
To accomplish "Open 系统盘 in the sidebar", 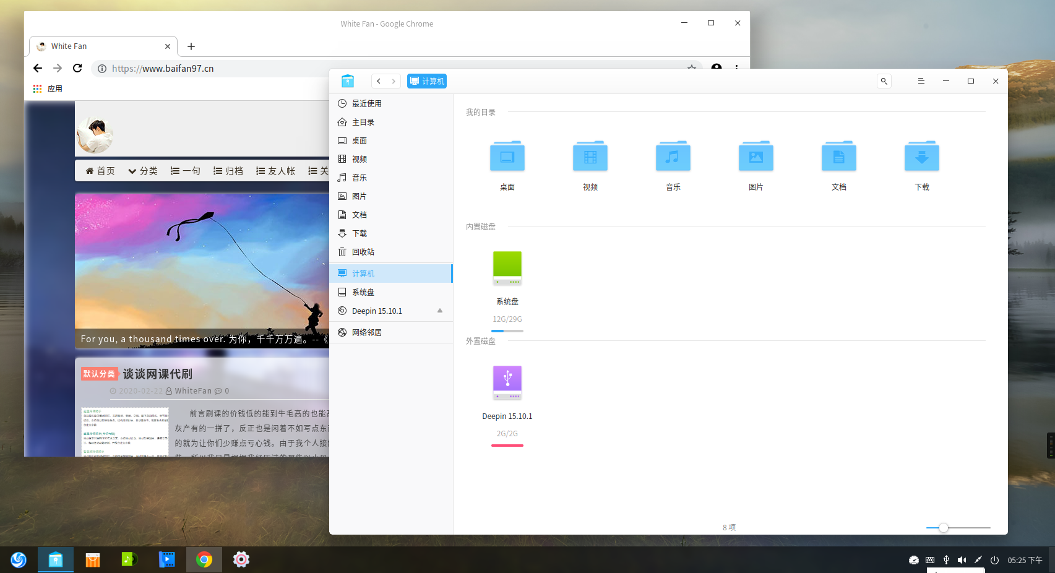I will [x=391, y=292].
